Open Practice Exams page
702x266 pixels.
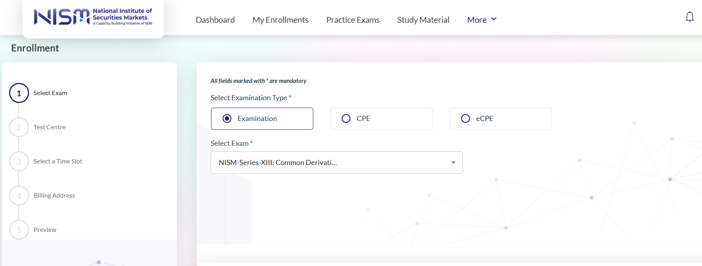point(353,20)
